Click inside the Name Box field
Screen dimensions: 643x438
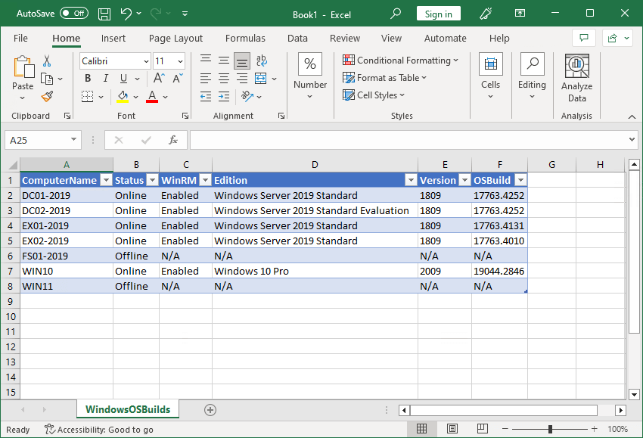tap(36, 140)
